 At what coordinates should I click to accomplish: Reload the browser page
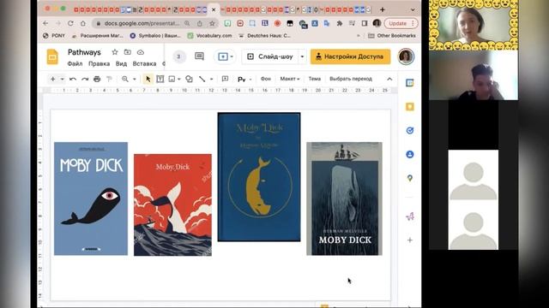(70, 23)
